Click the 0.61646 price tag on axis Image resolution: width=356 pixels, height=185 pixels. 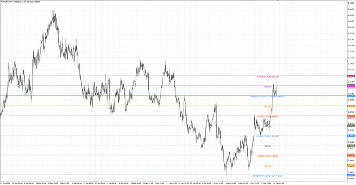[351, 76]
